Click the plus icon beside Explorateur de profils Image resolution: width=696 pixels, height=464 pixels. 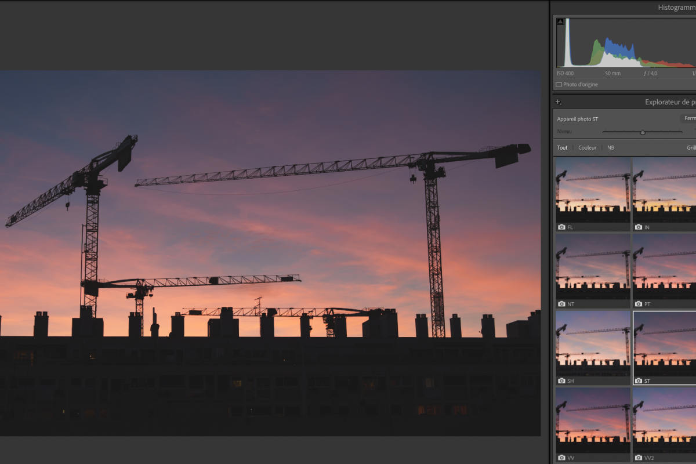(559, 102)
